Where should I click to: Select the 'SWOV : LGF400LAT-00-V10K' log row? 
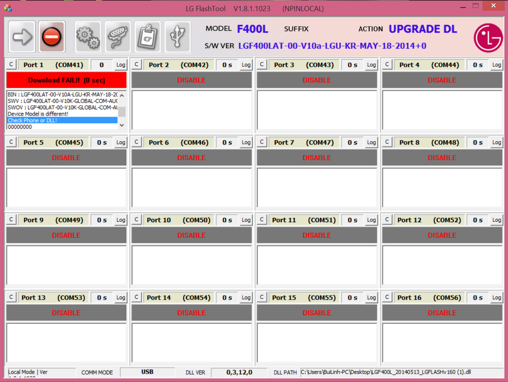62,107
